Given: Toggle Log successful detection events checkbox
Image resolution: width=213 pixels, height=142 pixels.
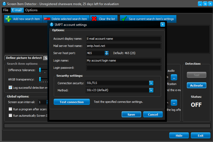Looking at the screenshot, I should click(x=10, y=87).
